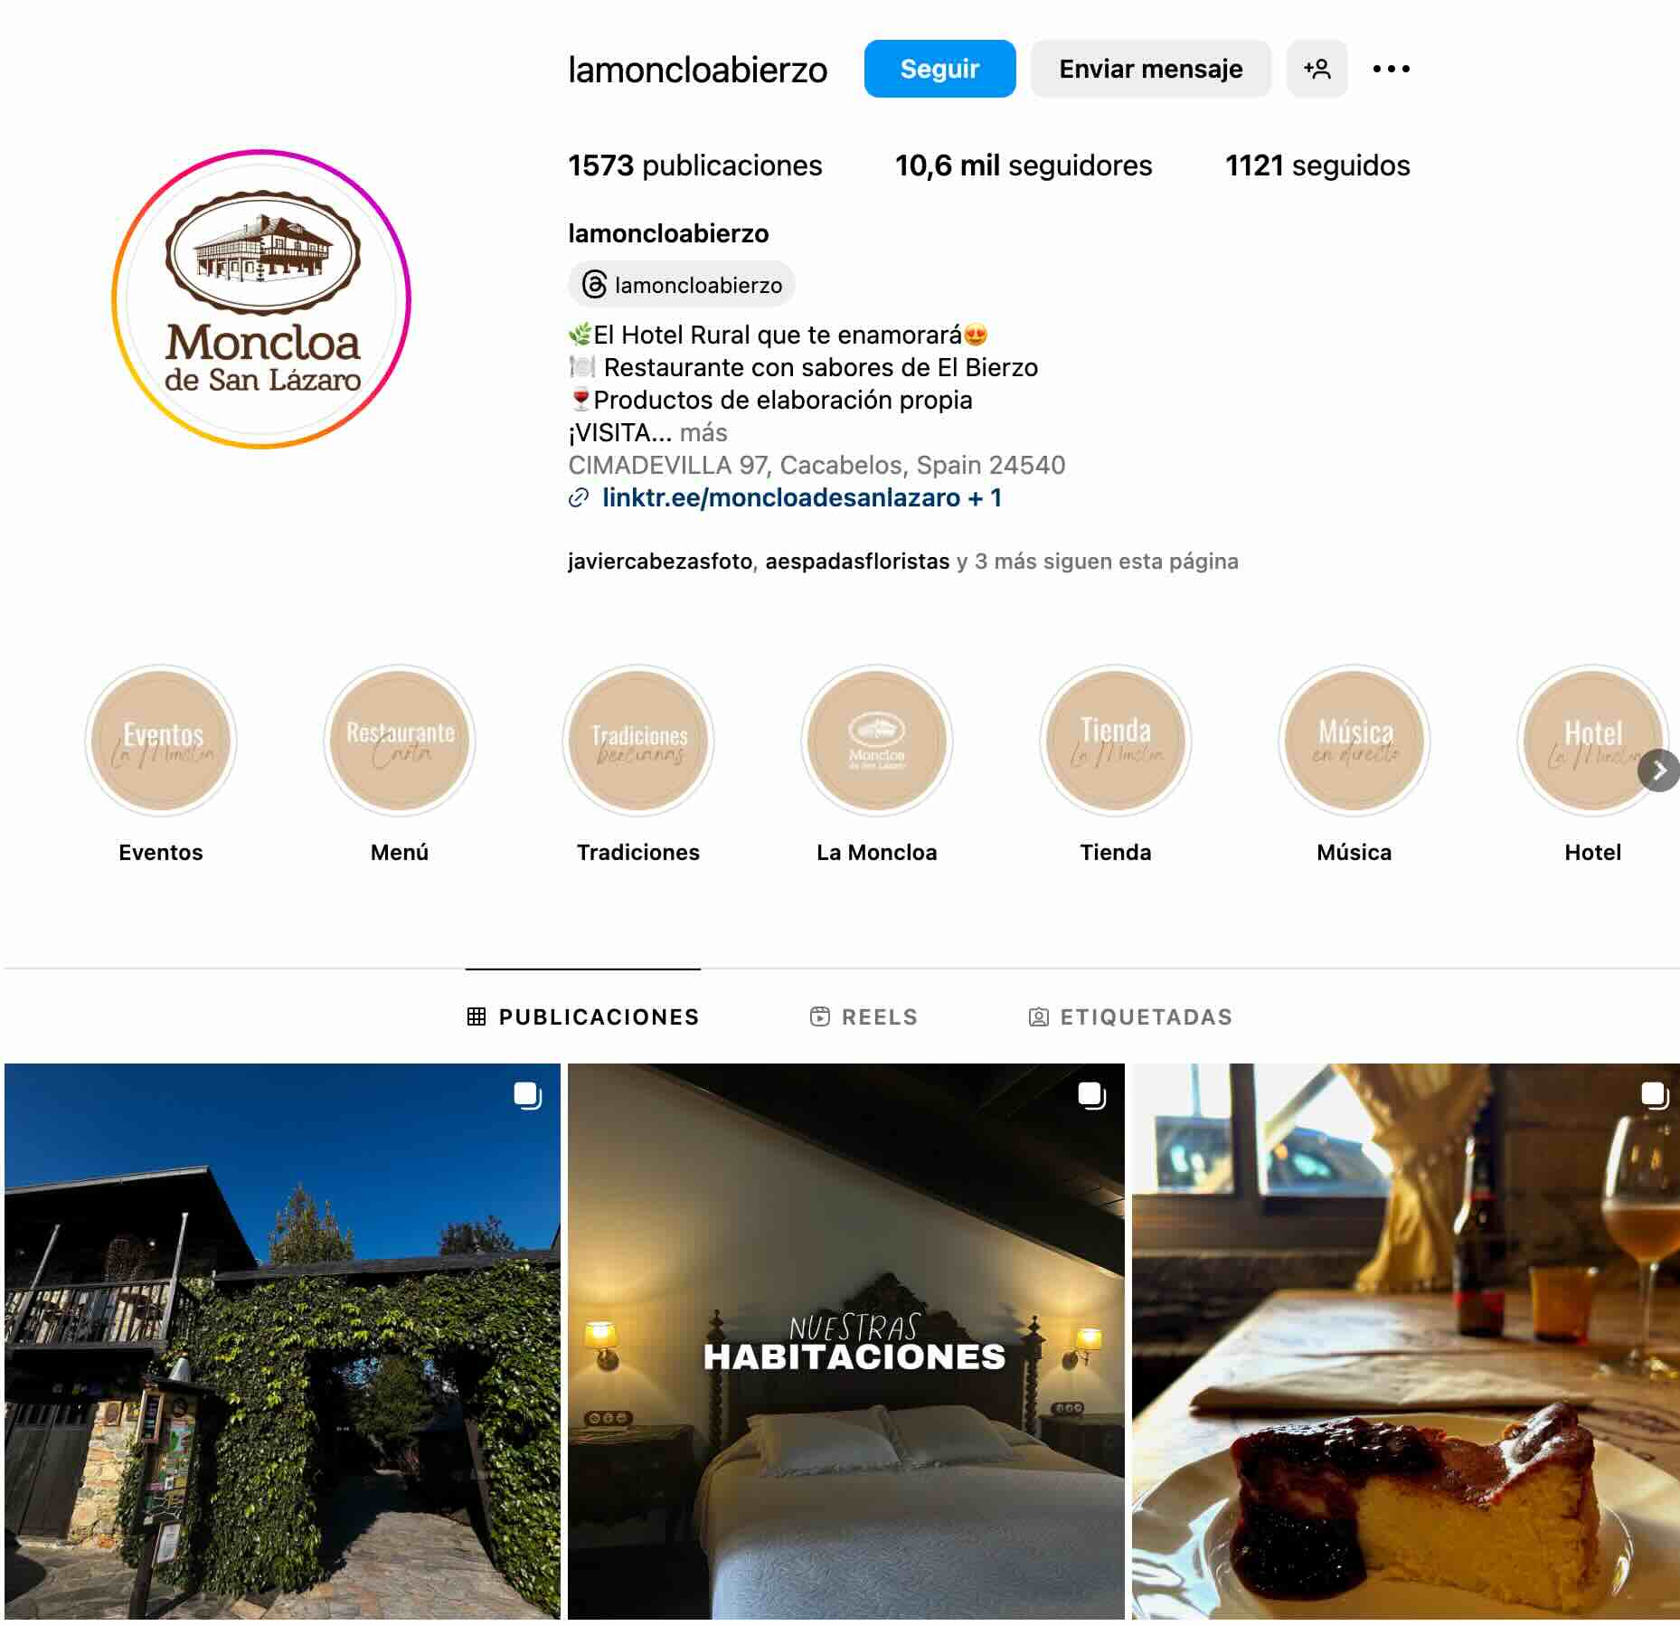This screenshot has height=1626, width=1680.
Task: Open the Menú story highlight
Action: (x=400, y=741)
